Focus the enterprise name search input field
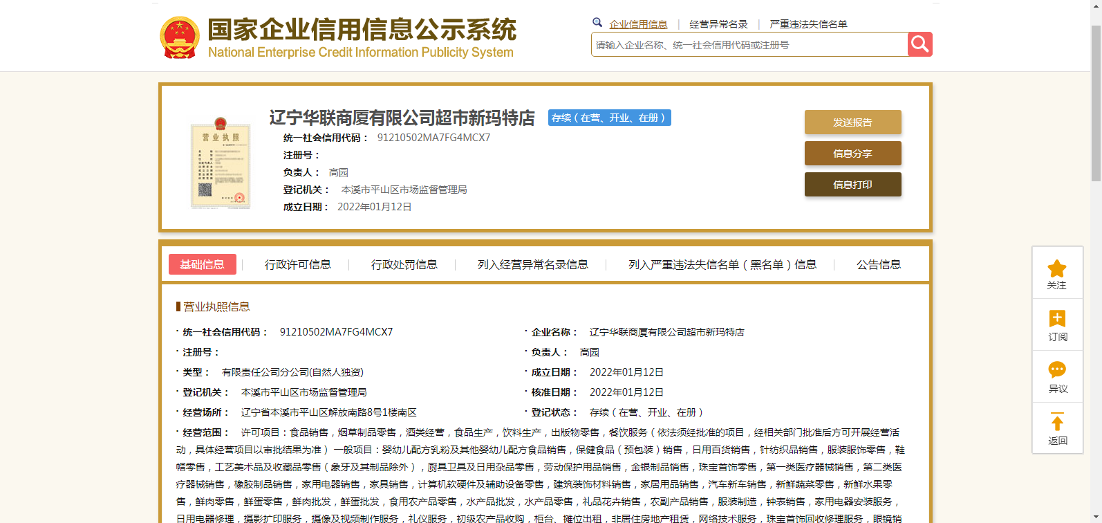Image resolution: width=1102 pixels, height=523 pixels. click(749, 44)
